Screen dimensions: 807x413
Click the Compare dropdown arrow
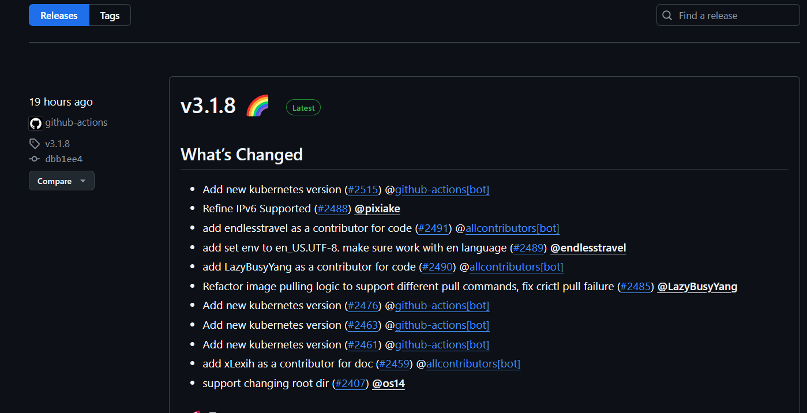pyautogui.click(x=82, y=181)
